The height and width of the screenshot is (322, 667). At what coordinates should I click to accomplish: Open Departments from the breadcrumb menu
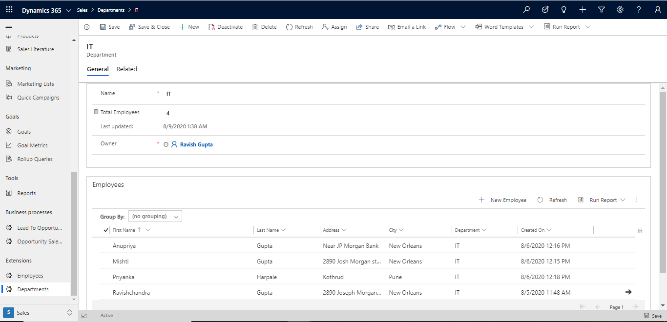(110, 9)
